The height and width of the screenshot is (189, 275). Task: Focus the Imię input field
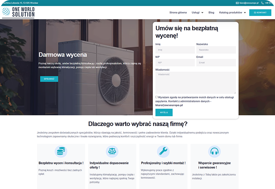175,50
